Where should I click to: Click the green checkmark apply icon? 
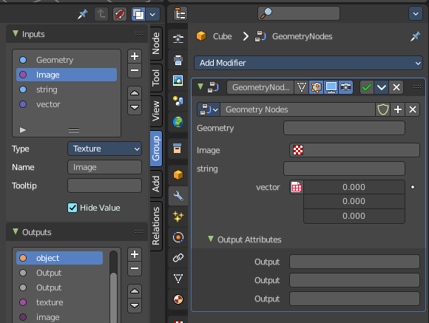click(367, 87)
